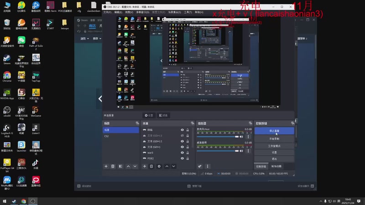Click previous carousel chevron in Steam window
This screenshot has height=205, width=365.
click(x=100, y=99)
